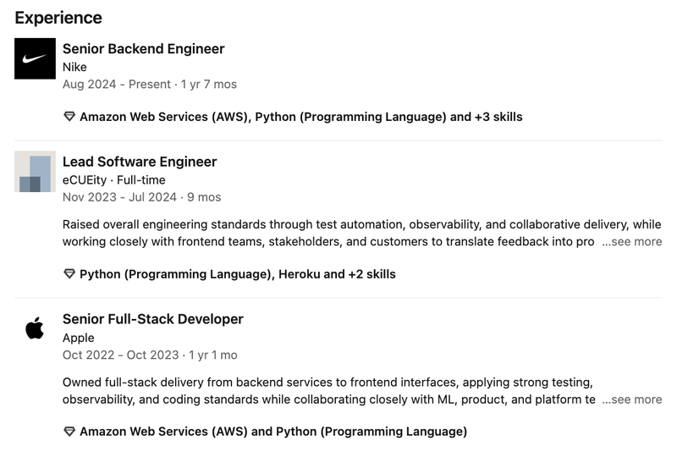Click the diamond skills icon under eCUEity
677x457 pixels.
(x=69, y=274)
